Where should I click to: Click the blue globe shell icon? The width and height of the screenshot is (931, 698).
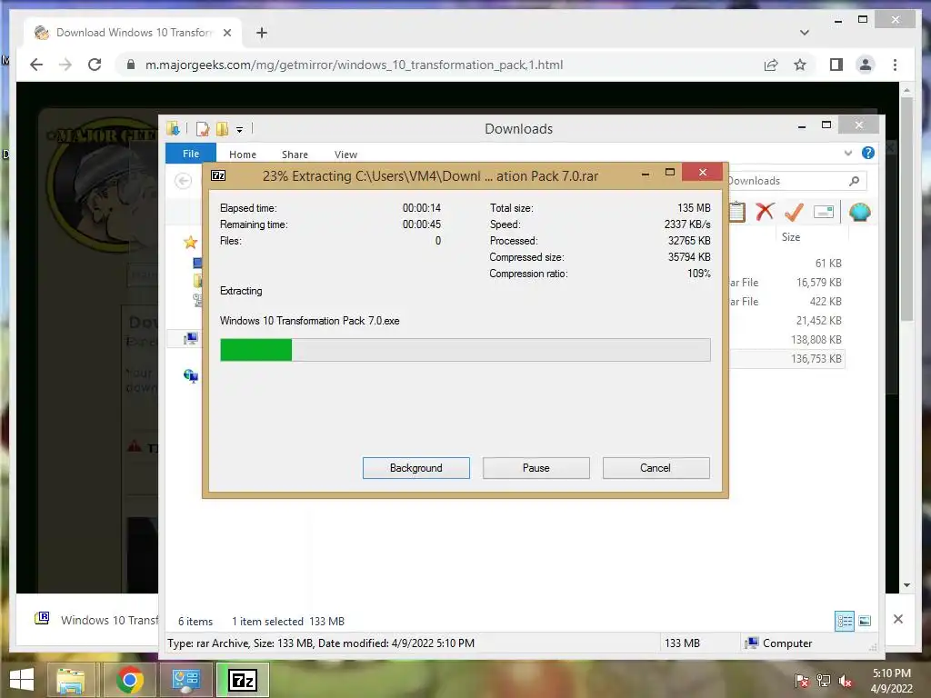coord(860,212)
